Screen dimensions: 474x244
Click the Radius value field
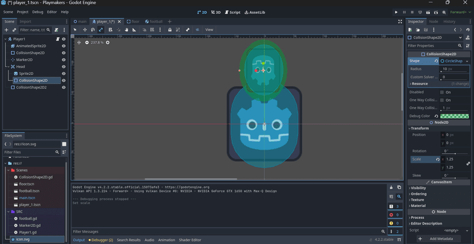click(x=452, y=69)
